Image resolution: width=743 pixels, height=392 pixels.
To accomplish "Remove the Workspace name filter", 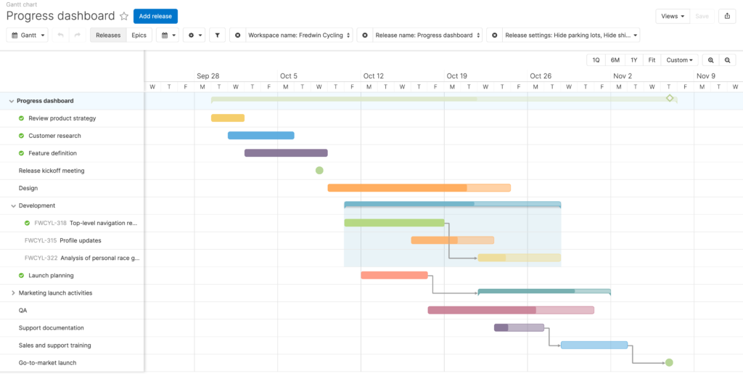I will [x=238, y=35].
